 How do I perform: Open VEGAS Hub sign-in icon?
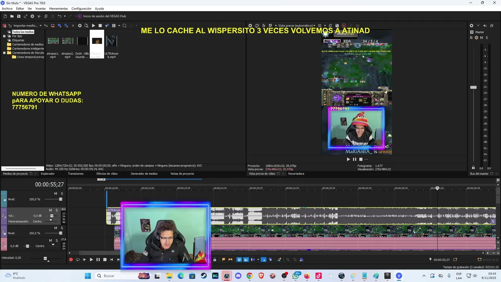coord(79,16)
